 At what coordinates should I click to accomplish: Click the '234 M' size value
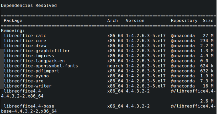click(207, 41)
